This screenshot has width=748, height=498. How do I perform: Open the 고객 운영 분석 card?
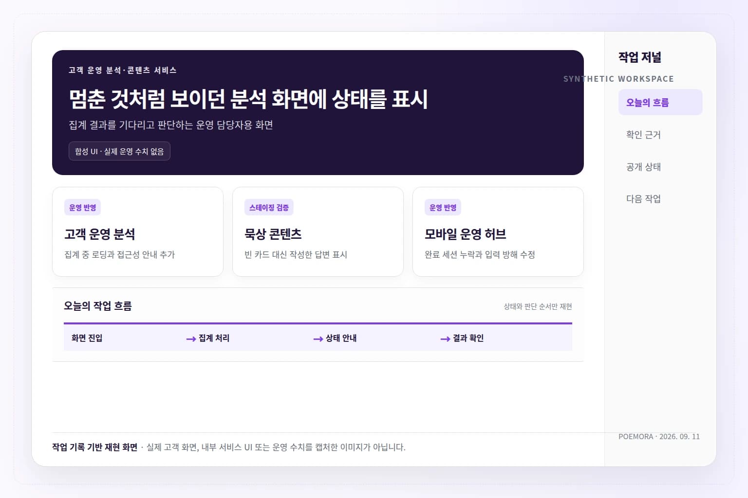[138, 231]
